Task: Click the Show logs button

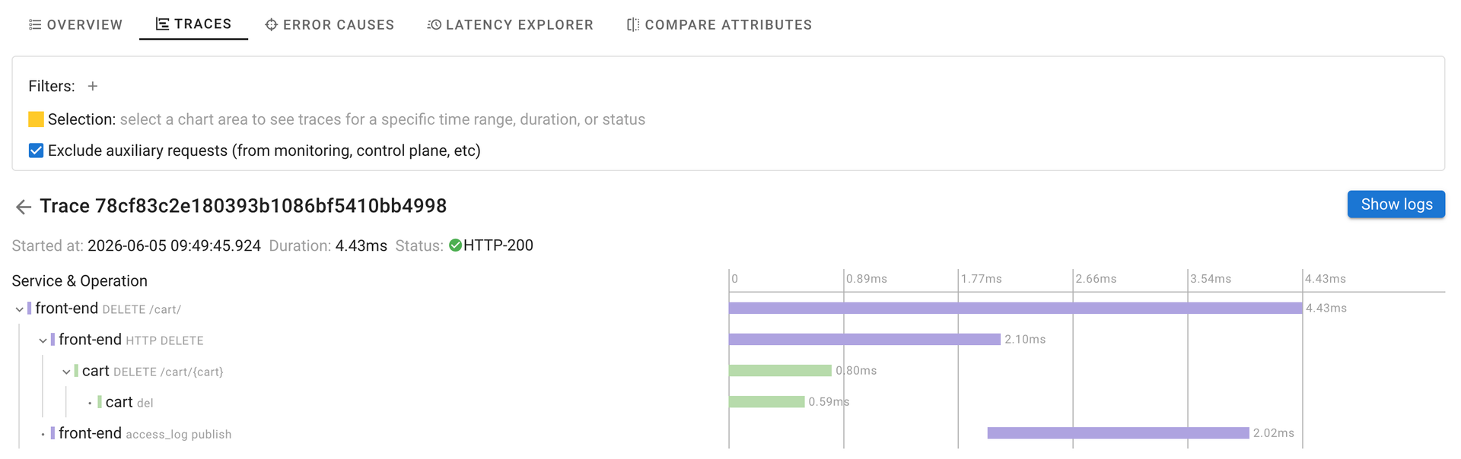Action: (1396, 204)
